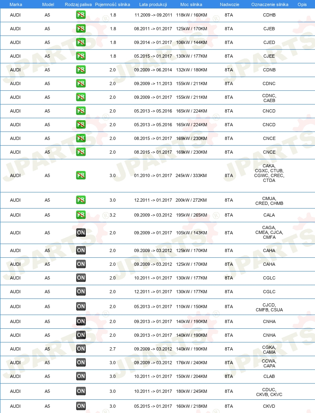
Task: Click the 05.2015 -> 01.2017 date in CKVD row
Action: 153,406
